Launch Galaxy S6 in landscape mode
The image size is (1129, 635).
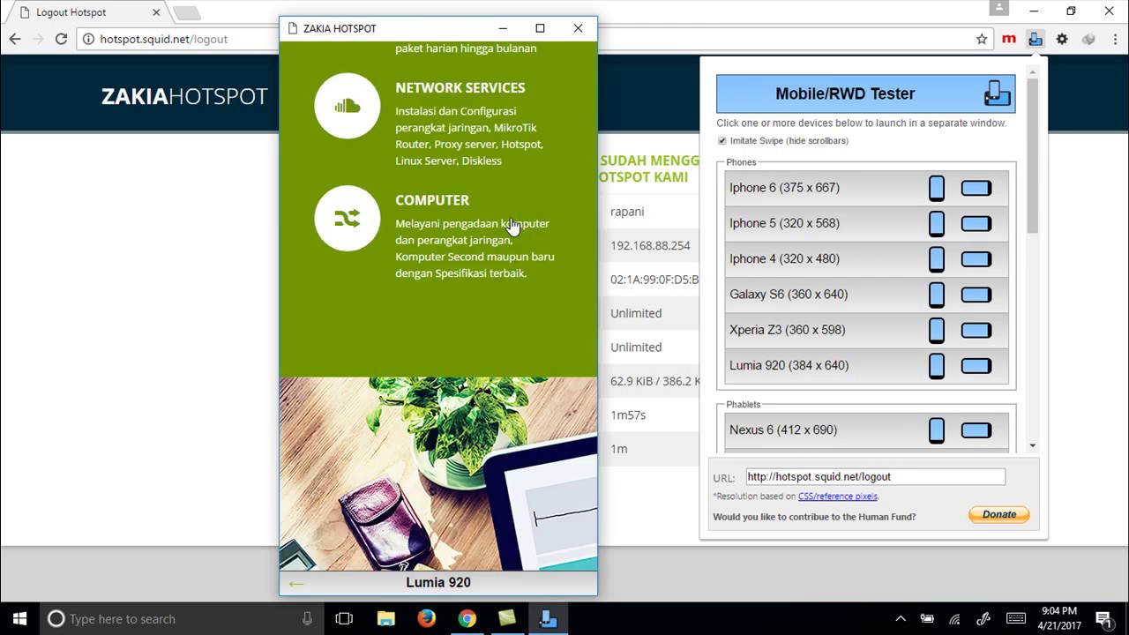pos(976,295)
